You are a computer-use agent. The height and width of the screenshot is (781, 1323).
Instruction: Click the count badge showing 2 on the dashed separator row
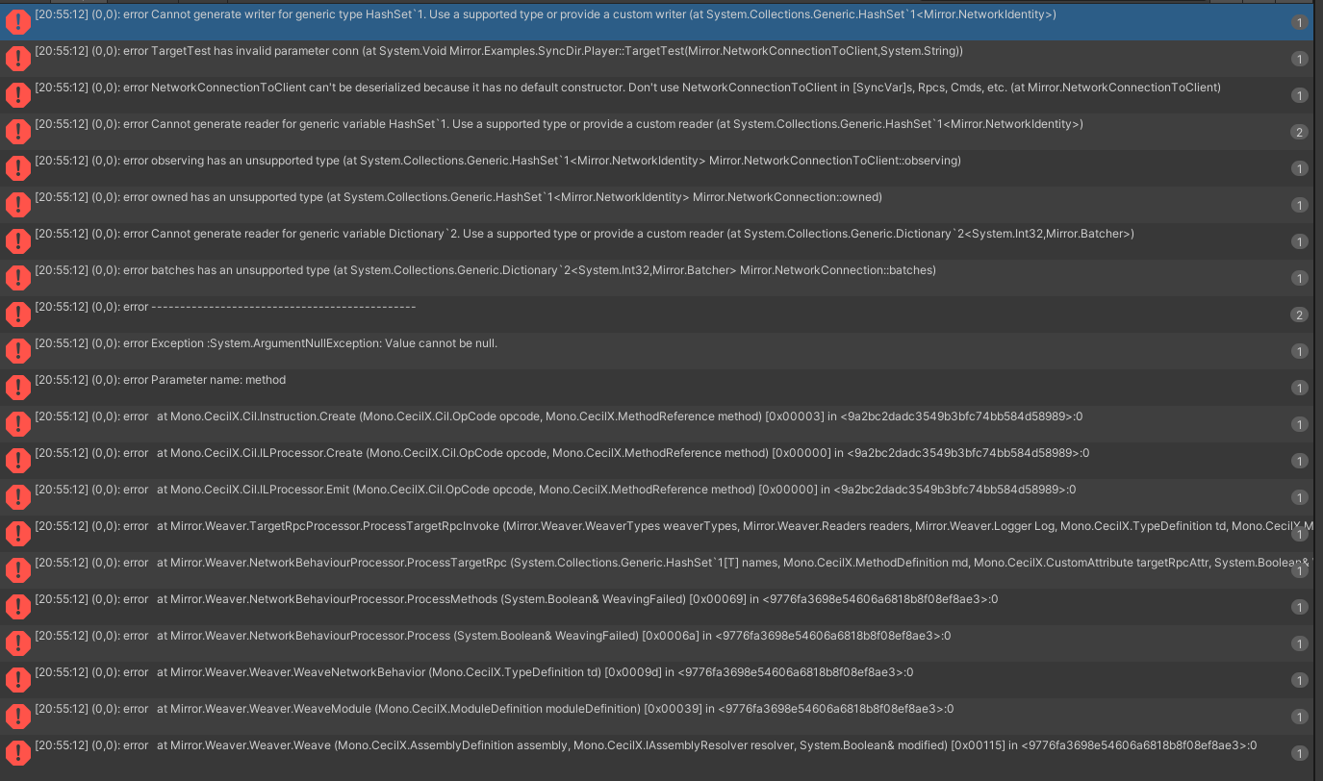[1299, 314]
